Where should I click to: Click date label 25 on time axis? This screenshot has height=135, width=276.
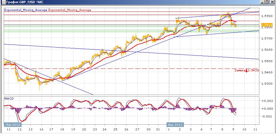click(115, 129)
